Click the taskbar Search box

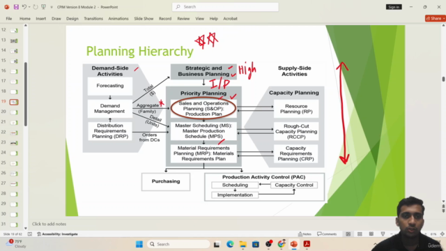tap(178, 244)
